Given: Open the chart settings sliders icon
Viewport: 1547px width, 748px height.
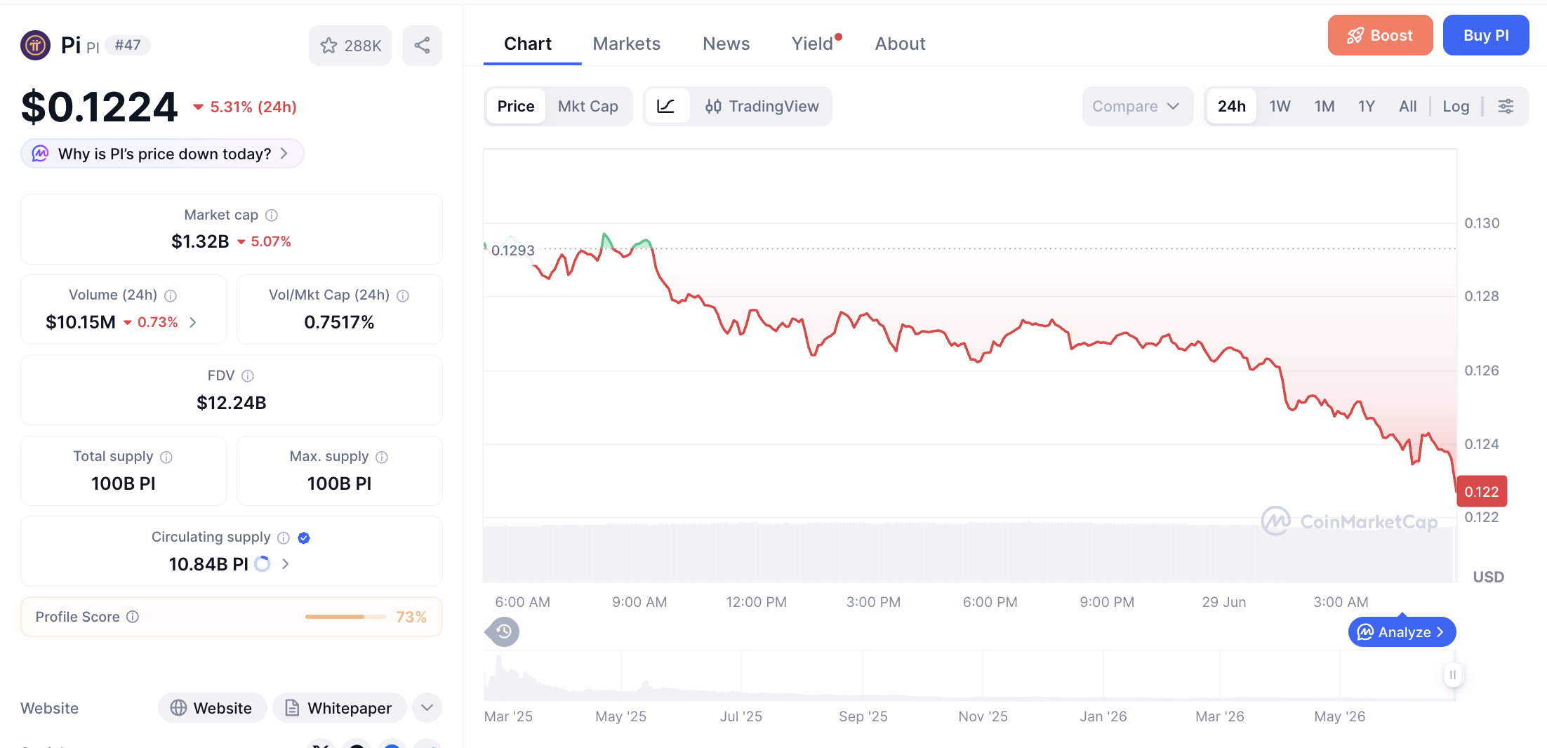Looking at the screenshot, I should coord(1506,106).
